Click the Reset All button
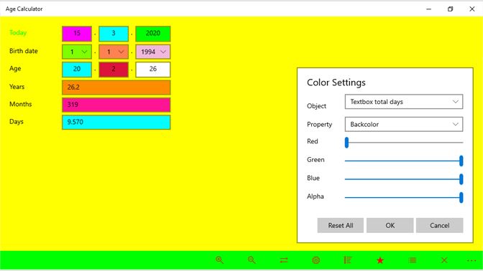The height and width of the screenshot is (271, 483). (341, 226)
